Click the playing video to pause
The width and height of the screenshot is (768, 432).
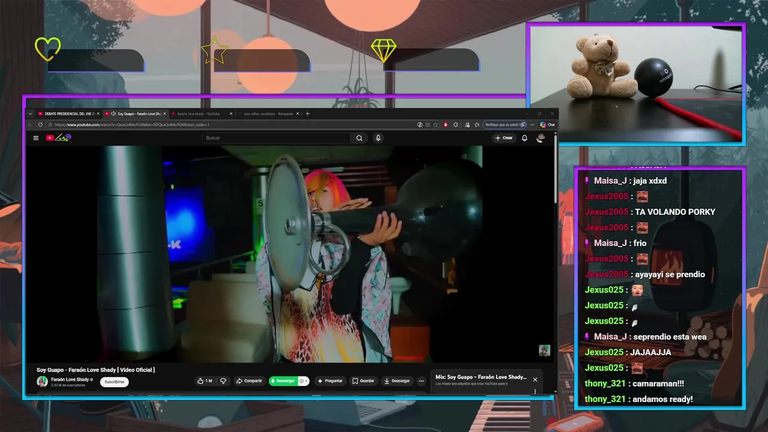tap(291, 254)
